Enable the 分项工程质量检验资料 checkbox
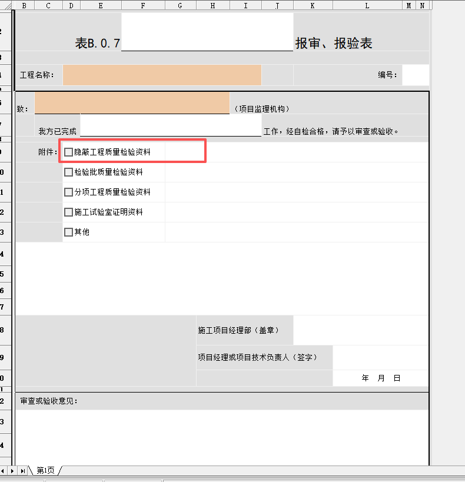The height and width of the screenshot is (482, 465). click(68, 192)
